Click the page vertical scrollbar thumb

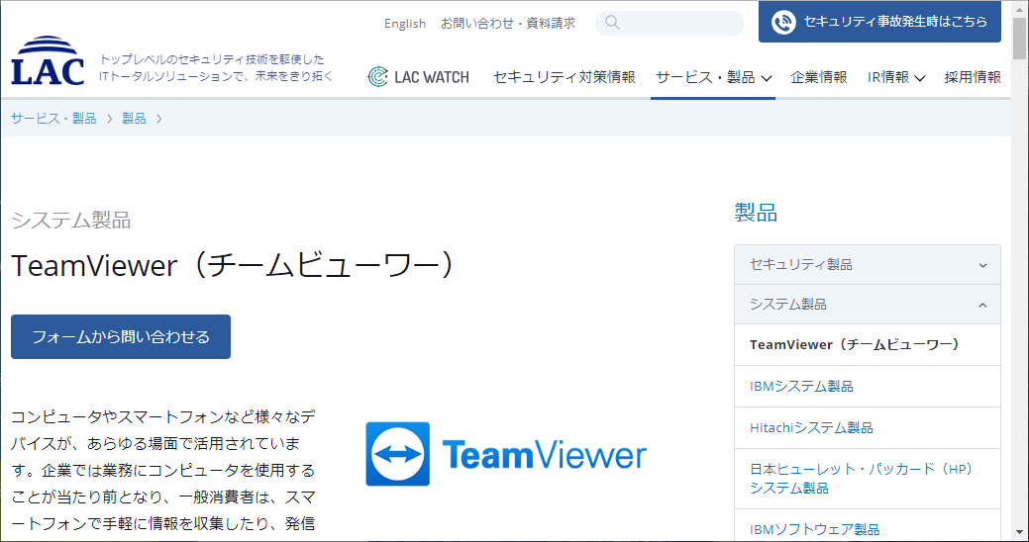pos(1020,38)
